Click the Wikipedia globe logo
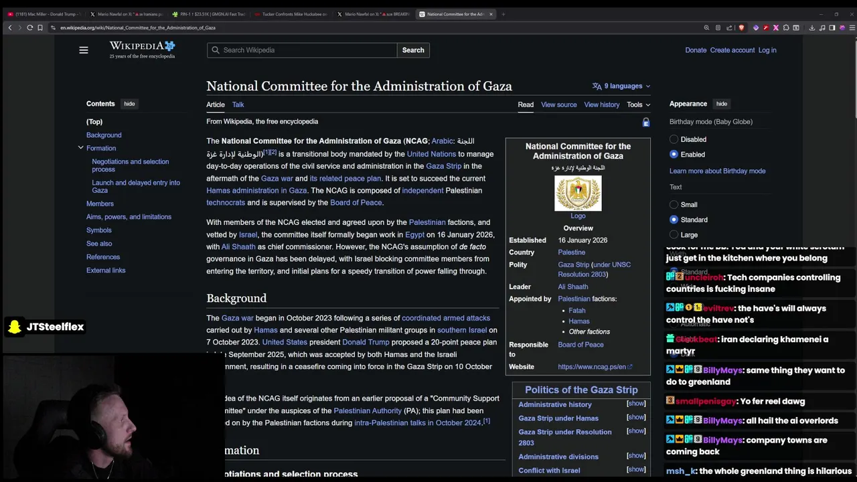The width and height of the screenshot is (857, 482). pos(169,46)
